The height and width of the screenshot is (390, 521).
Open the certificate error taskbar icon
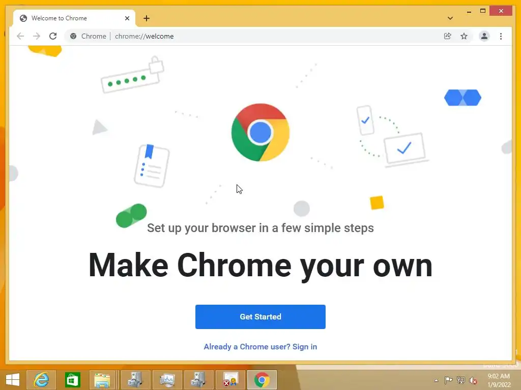coord(230,380)
